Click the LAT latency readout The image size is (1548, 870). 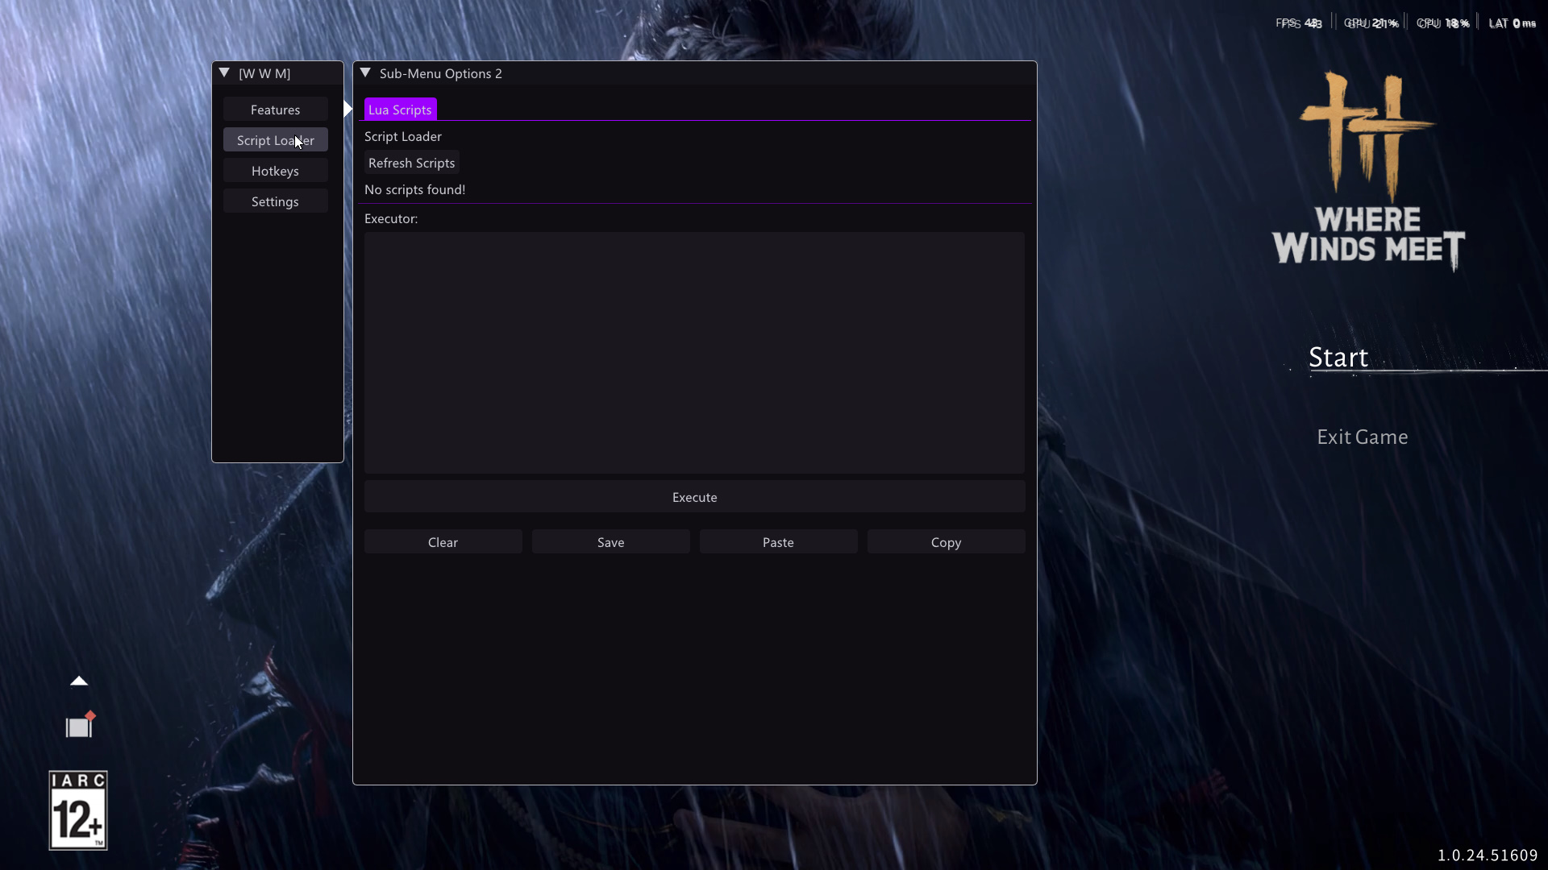(1513, 23)
